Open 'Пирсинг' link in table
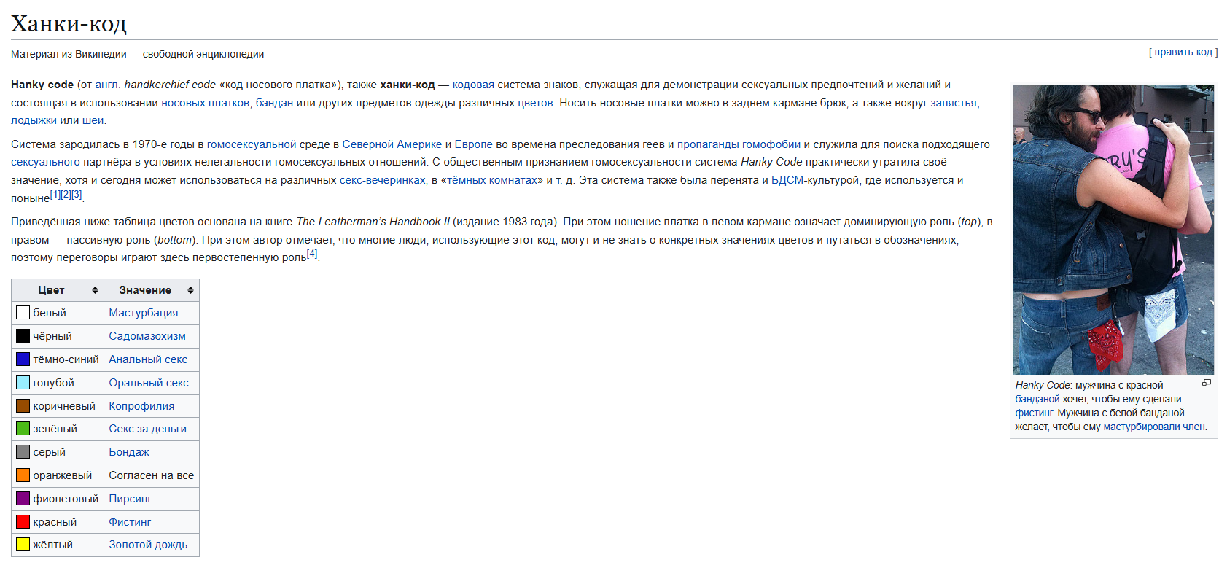Screen dimensions: 1219x576 click(131, 499)
